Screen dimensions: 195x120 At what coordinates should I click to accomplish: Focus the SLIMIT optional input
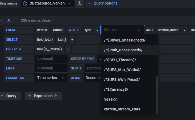(x=93, y=68)
